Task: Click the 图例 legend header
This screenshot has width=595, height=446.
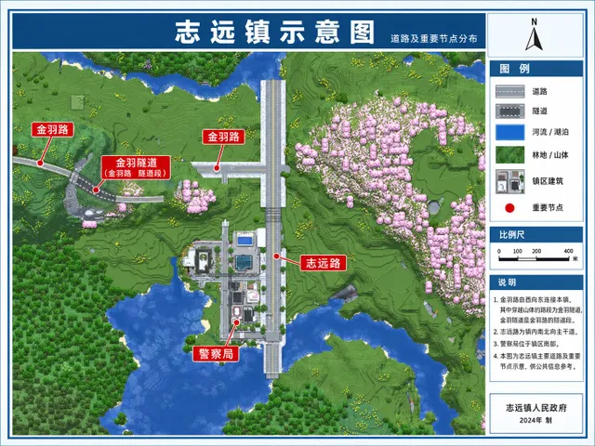Action: pyautogui.click(x=535, y=69)
